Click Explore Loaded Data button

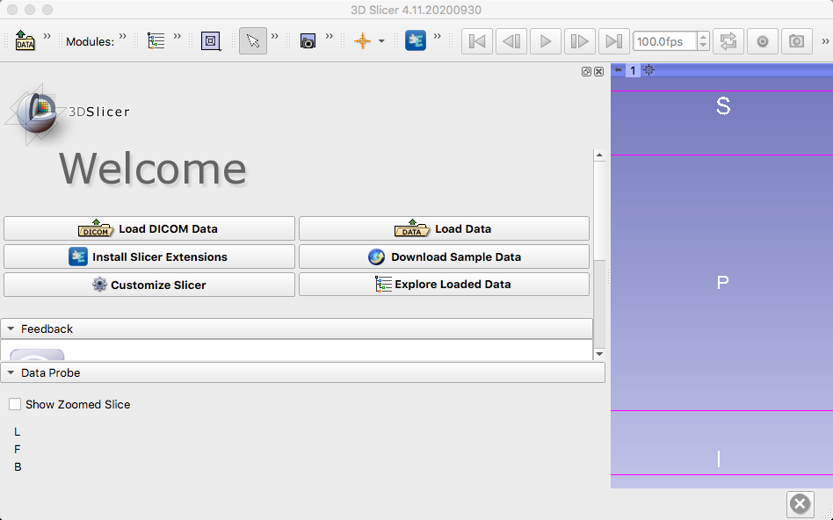click(444, 285)
